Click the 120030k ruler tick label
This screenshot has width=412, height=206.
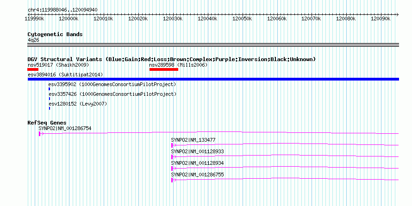point(173,19)
